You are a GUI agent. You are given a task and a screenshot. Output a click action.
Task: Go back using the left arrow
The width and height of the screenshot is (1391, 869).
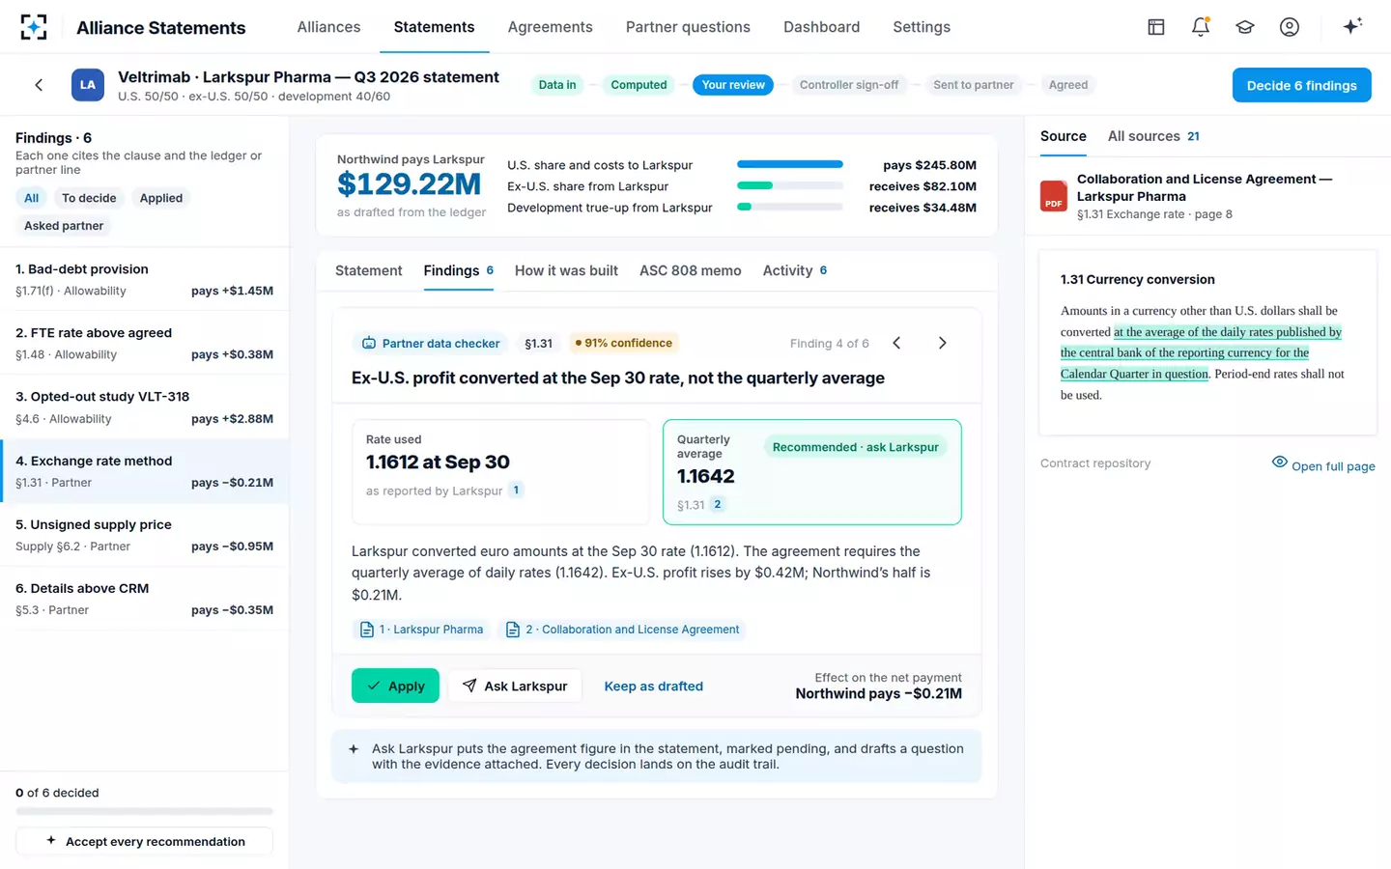(39, 85)
